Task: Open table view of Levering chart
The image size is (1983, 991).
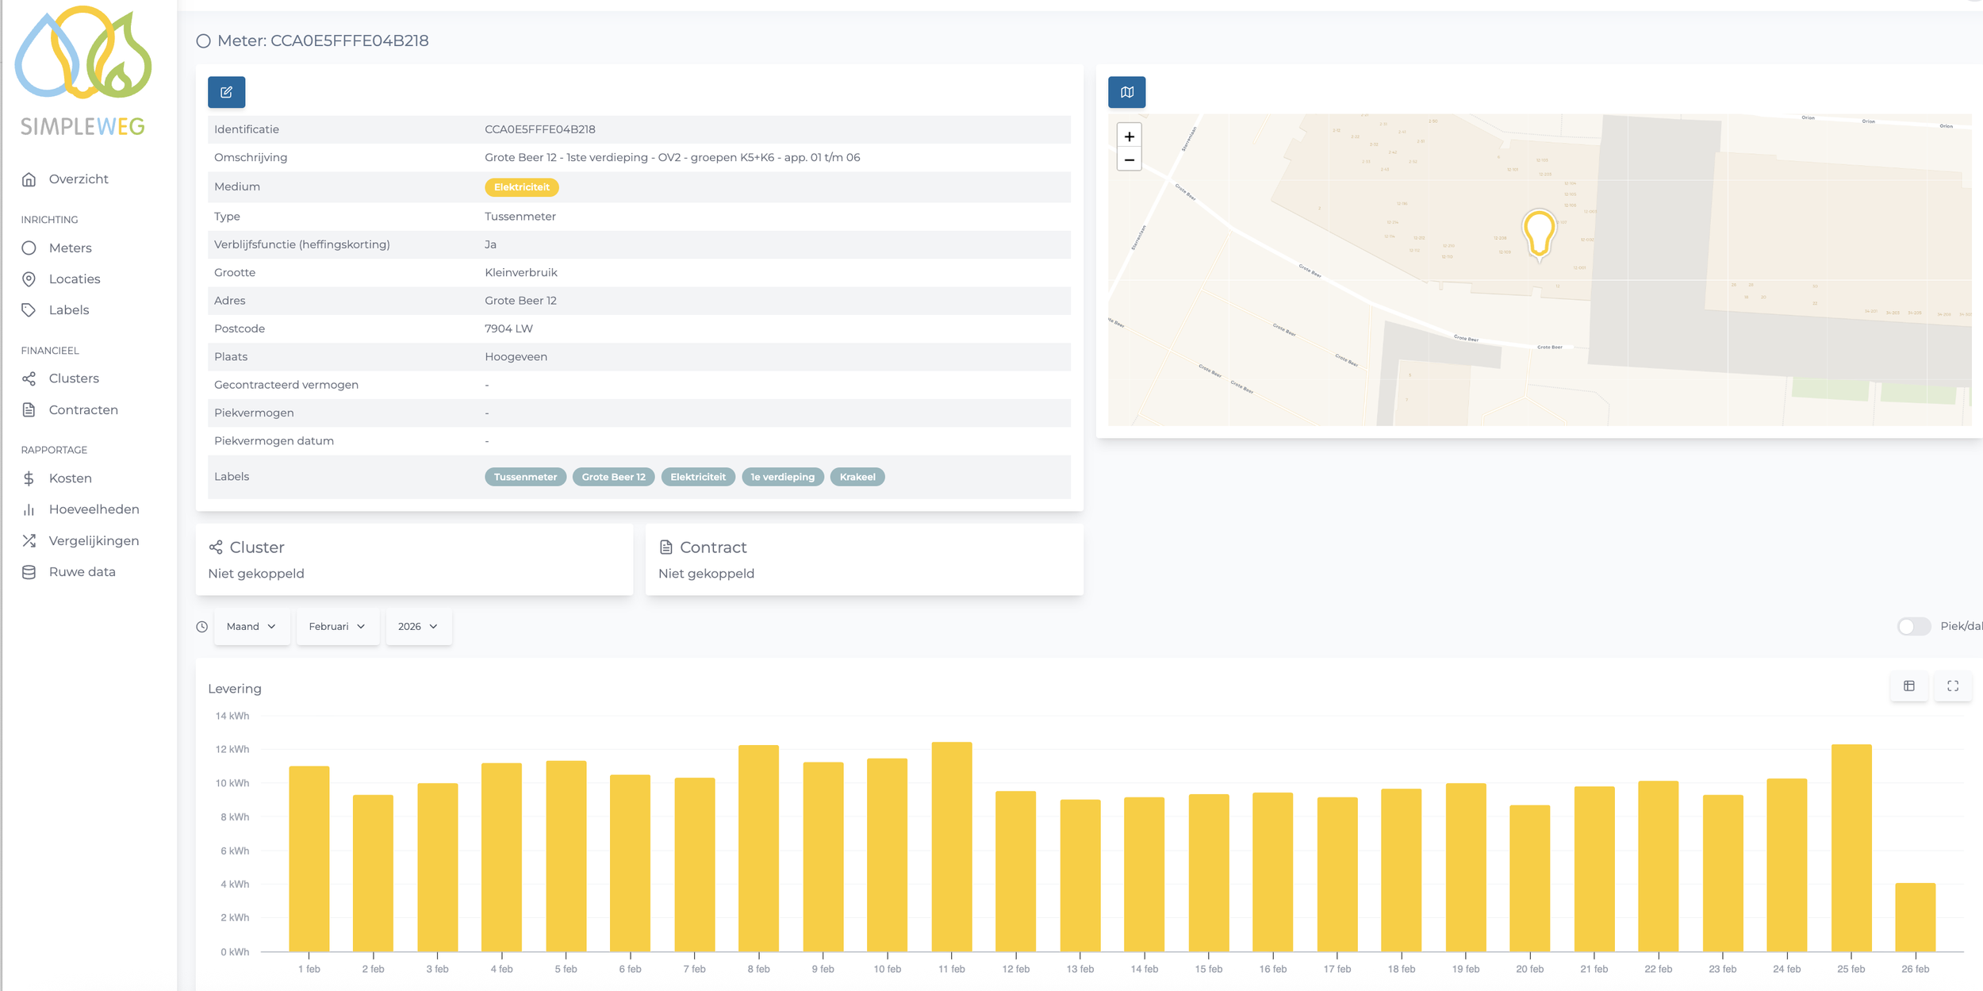Action: coord(1908,686)
